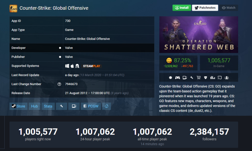This screenshot has height=151, width=252.
Task: Click the wrench button next to Stats
Action: click(x=61, y=106)
